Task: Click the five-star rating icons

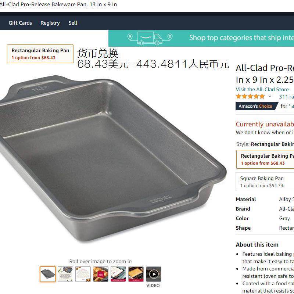Action: pos(250,96)
